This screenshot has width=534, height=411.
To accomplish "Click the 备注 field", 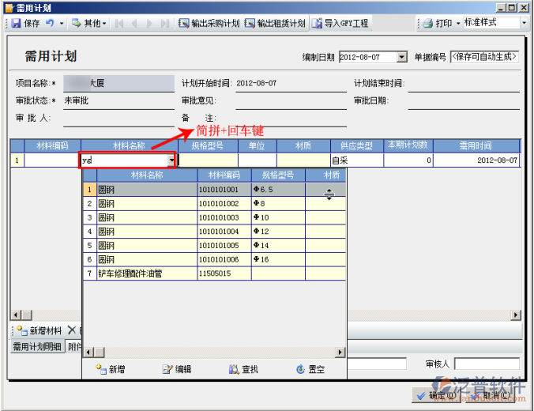I will (291, 119).
